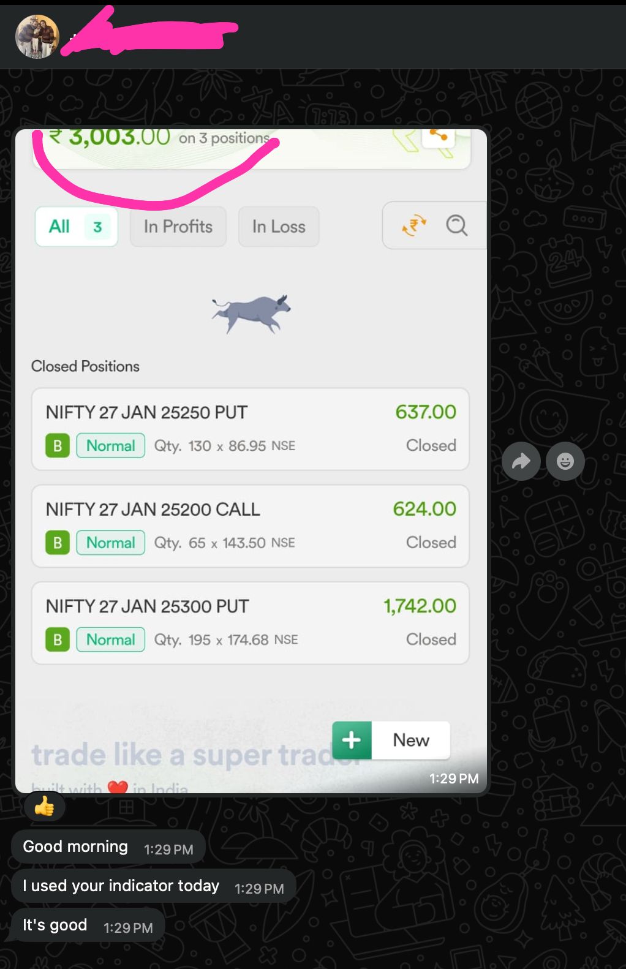Click the running bull illustration

click(251, 313)
